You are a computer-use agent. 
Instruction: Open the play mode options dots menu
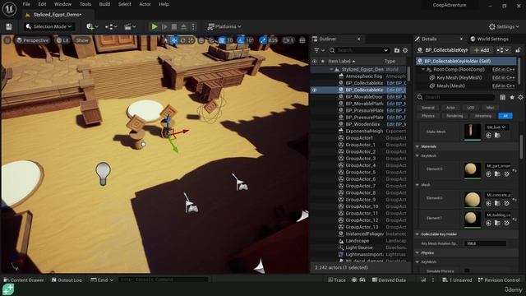[193, 26]
